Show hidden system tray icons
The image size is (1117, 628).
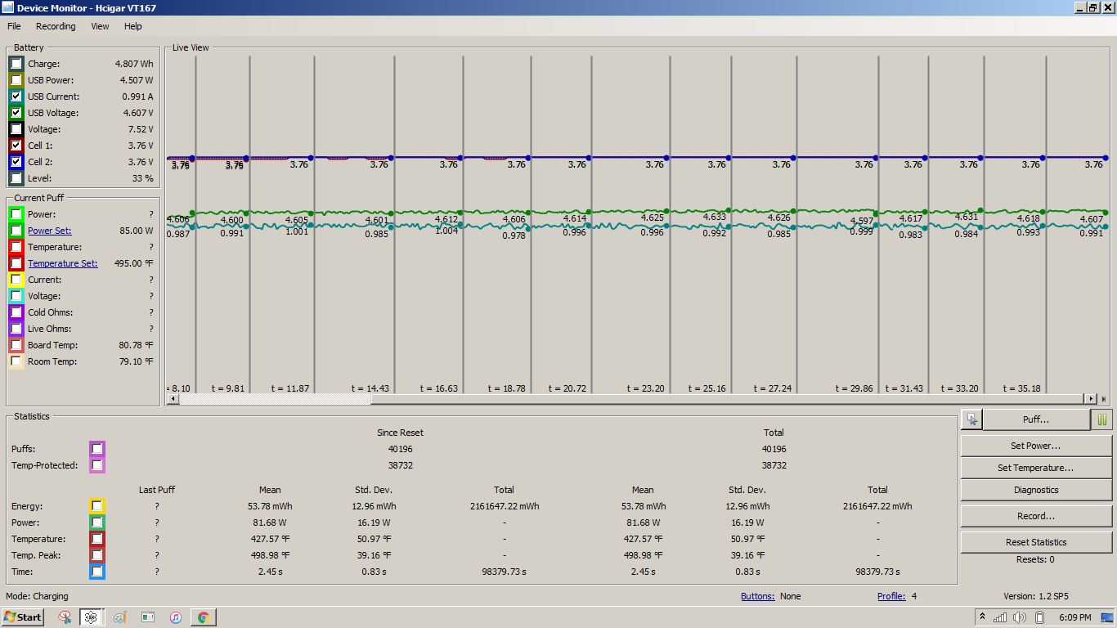tap(982, 617)
